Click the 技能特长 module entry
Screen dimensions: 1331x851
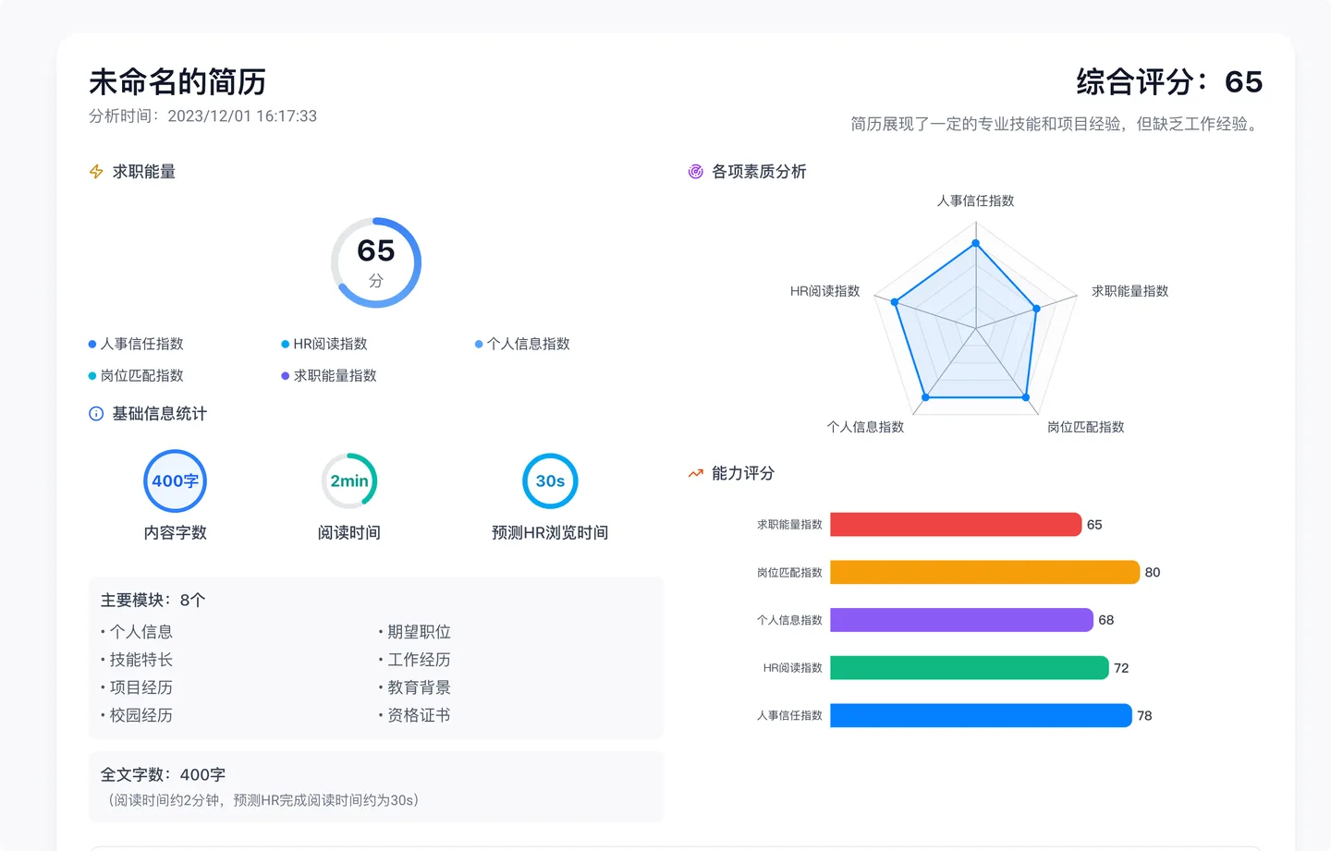tap(141, 660)
